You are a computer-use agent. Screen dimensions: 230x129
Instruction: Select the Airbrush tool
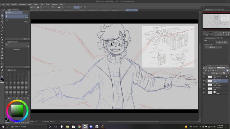[2, 43]
